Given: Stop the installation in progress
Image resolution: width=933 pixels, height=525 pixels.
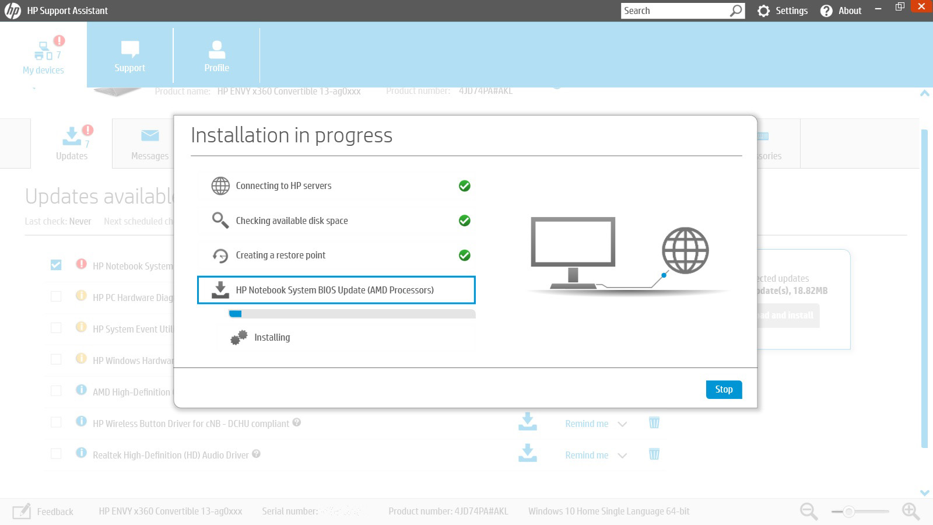Looking at the screenshot, I should pyautogui.click(x=724, y=389).
